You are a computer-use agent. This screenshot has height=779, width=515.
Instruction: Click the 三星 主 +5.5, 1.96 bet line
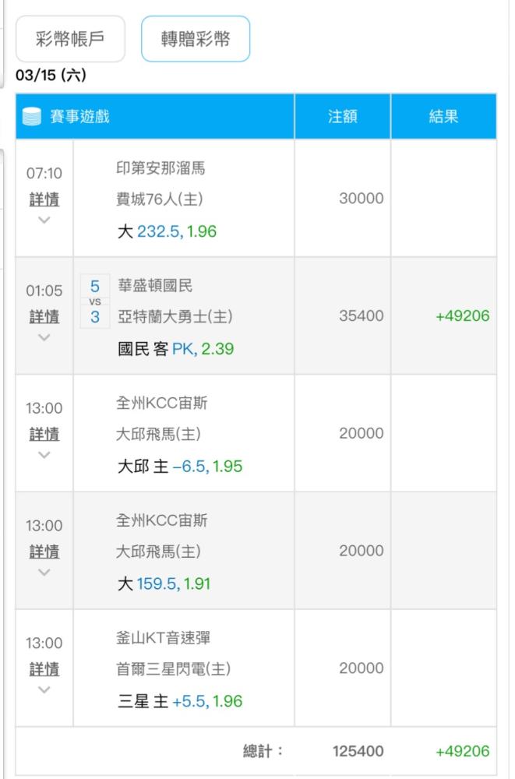pos(180,701)
